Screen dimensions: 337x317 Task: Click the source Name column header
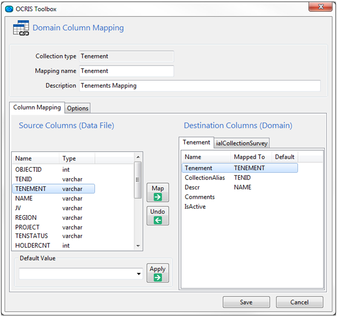click(x=36, y=158)
